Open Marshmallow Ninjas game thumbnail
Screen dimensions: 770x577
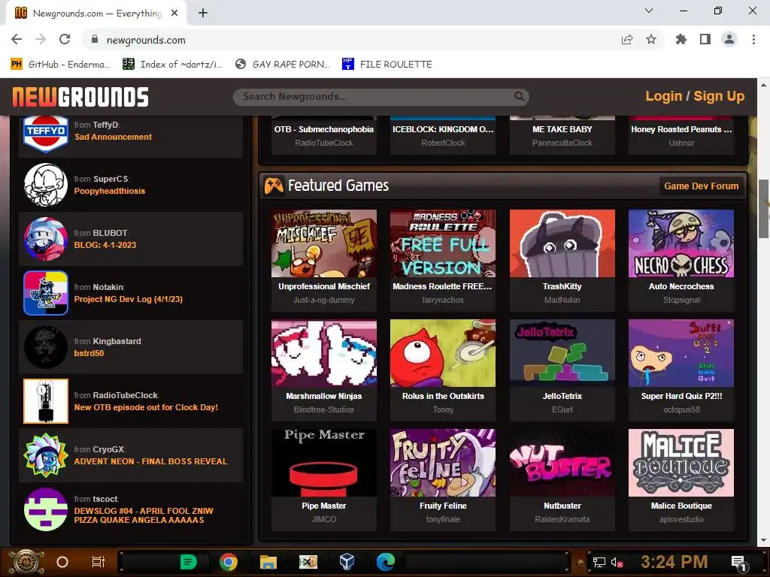tap(324, 353)
